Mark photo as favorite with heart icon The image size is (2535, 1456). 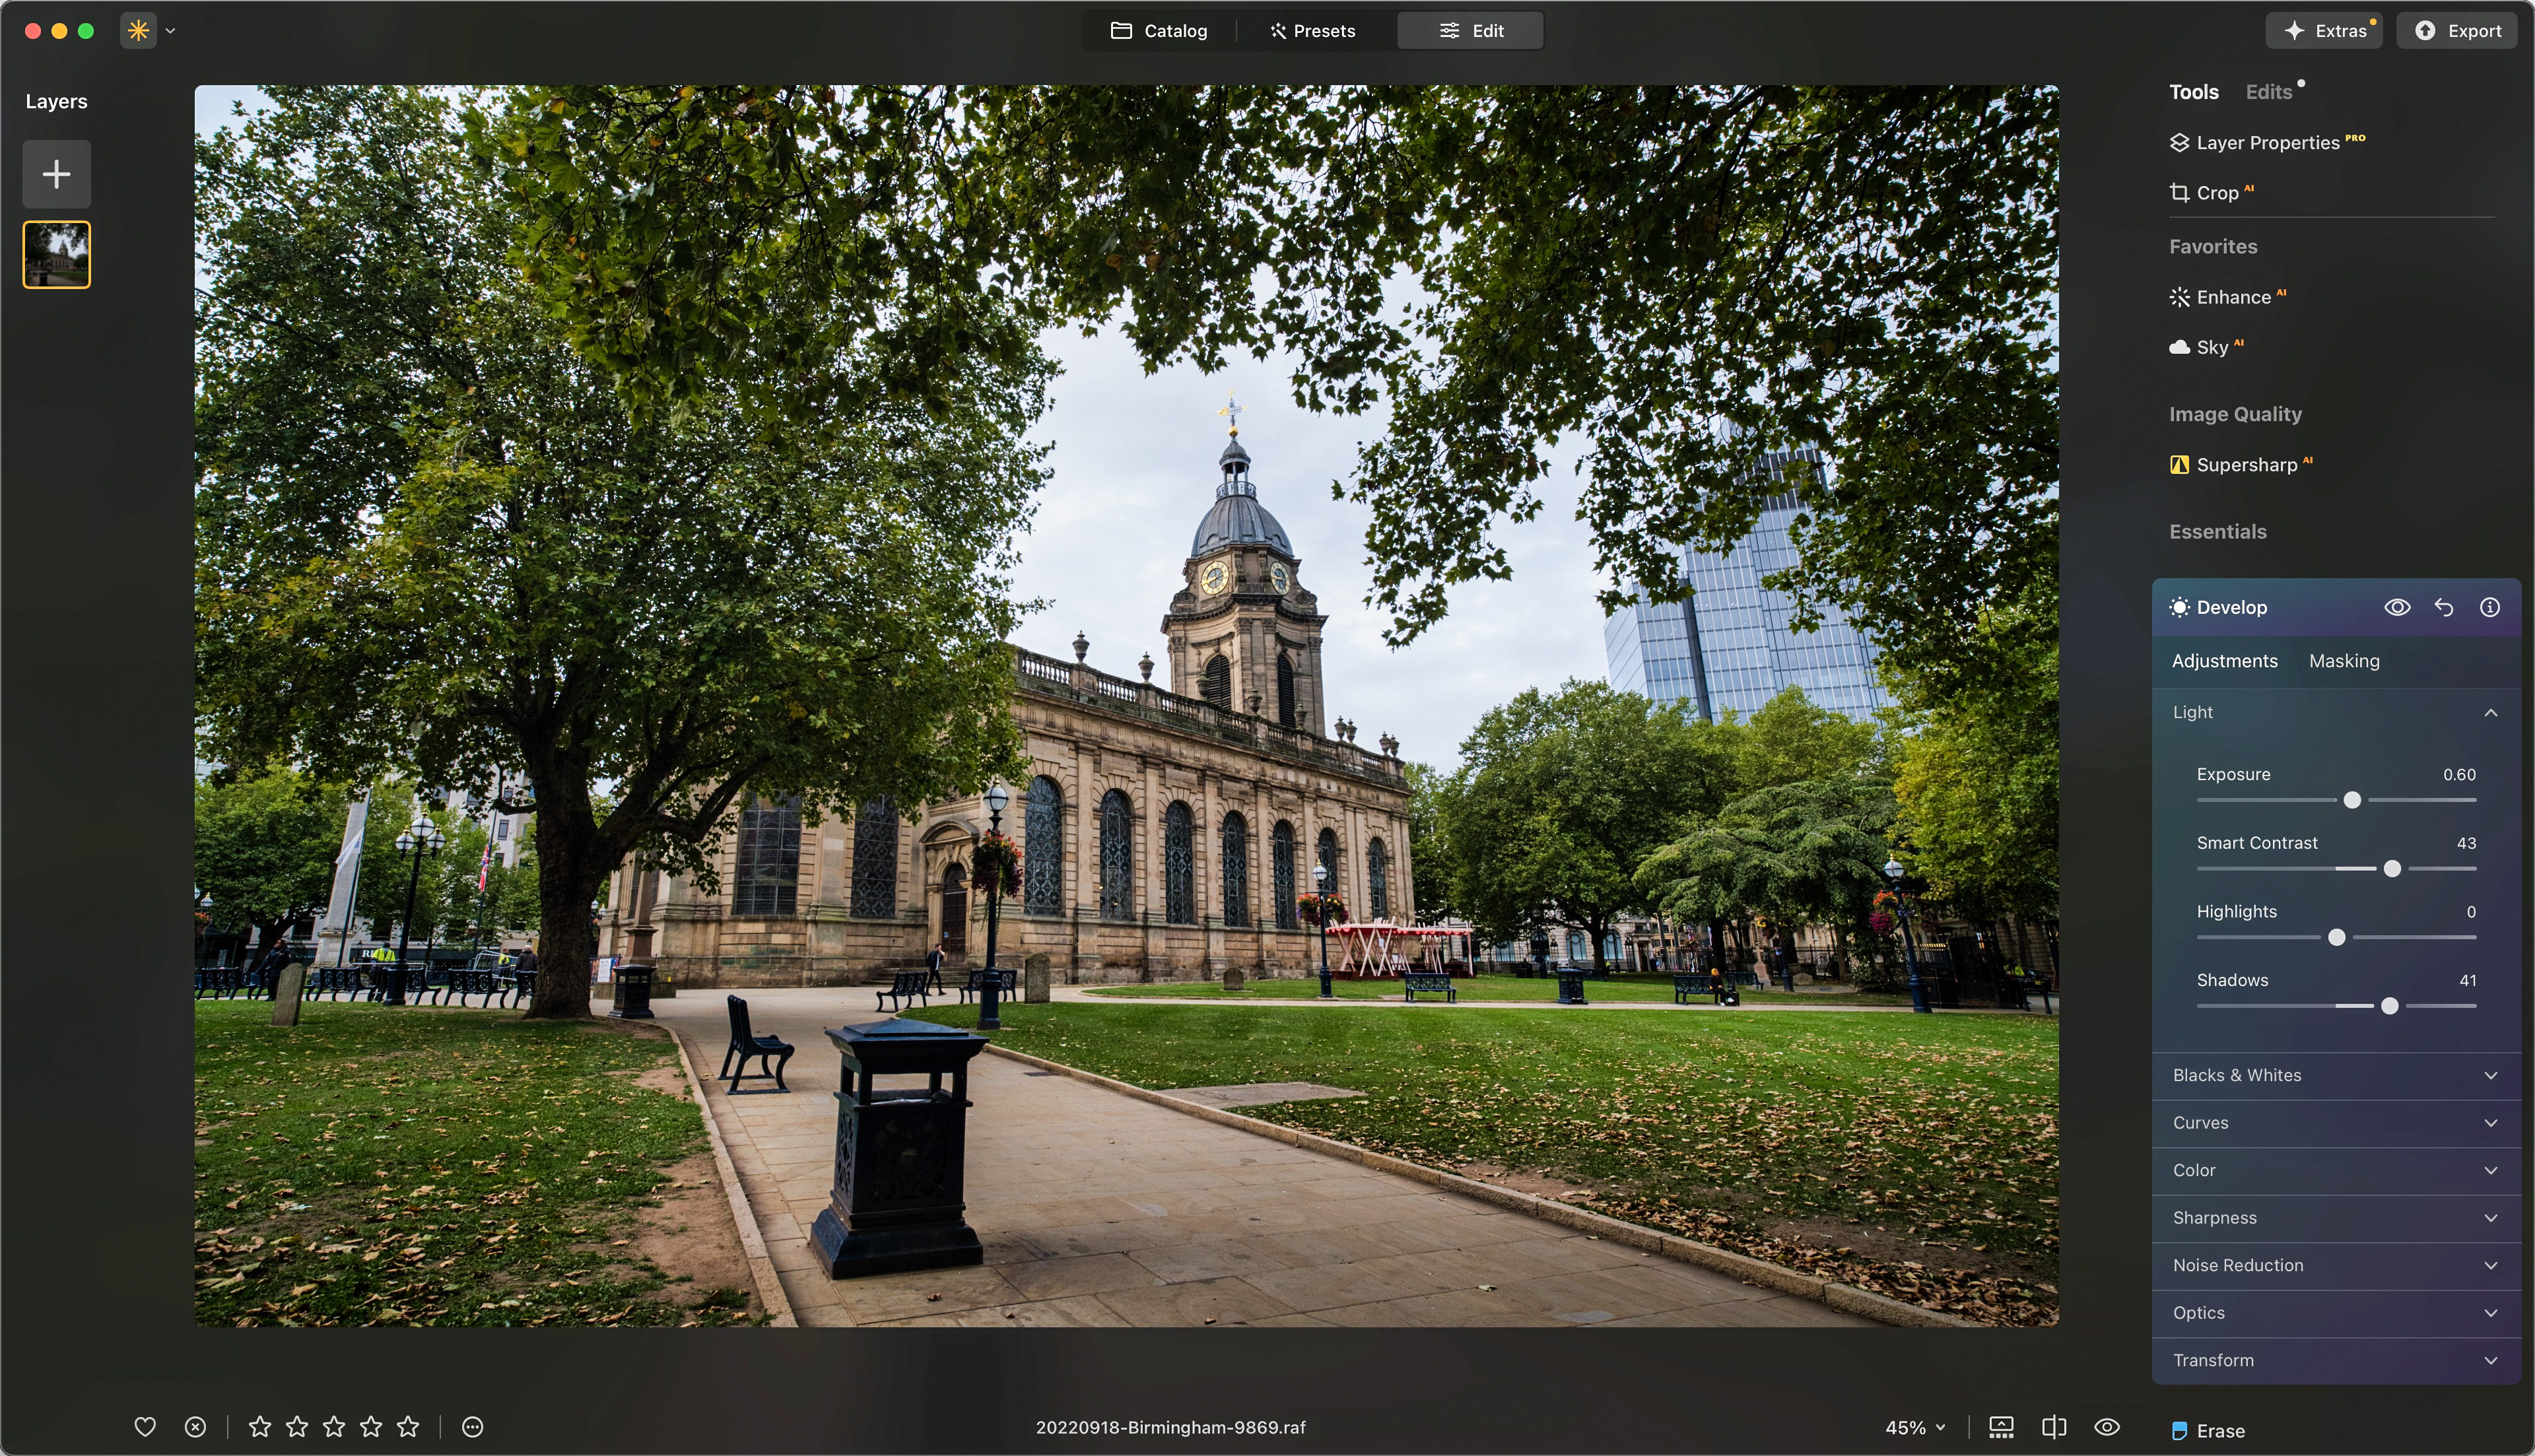coord(145,1427)
